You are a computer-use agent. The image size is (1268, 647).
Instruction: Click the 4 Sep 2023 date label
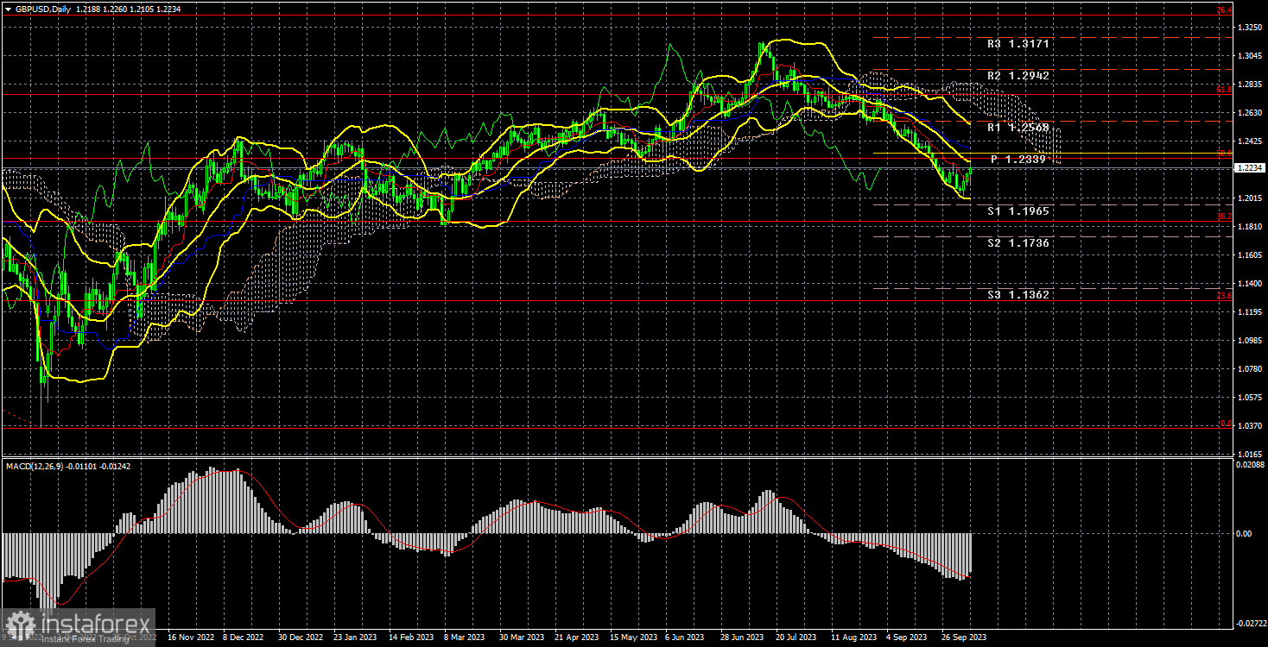coord(909,638)
